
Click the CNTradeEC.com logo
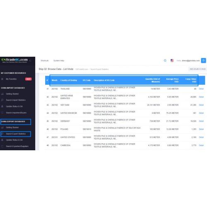coord(14,60)
